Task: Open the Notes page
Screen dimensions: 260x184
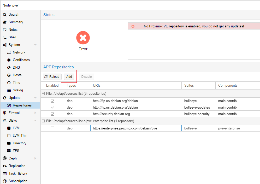Action: tap(20, 30)
